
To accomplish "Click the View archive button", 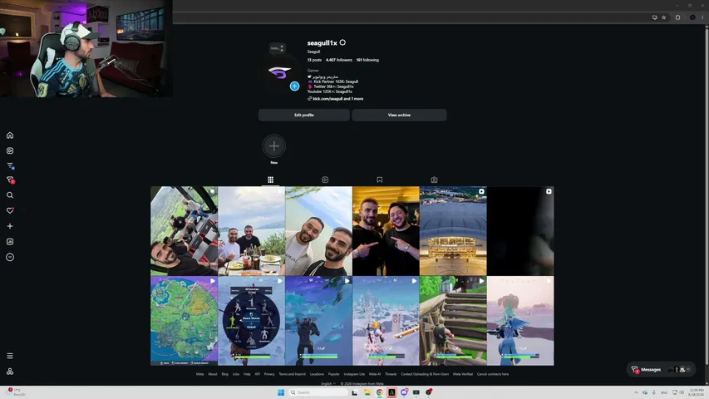I will click(399, 115).
